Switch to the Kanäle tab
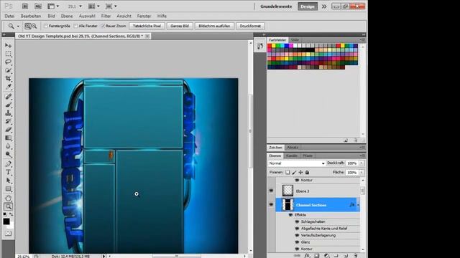Screen dimensions: 460x258 coord(292,156)
